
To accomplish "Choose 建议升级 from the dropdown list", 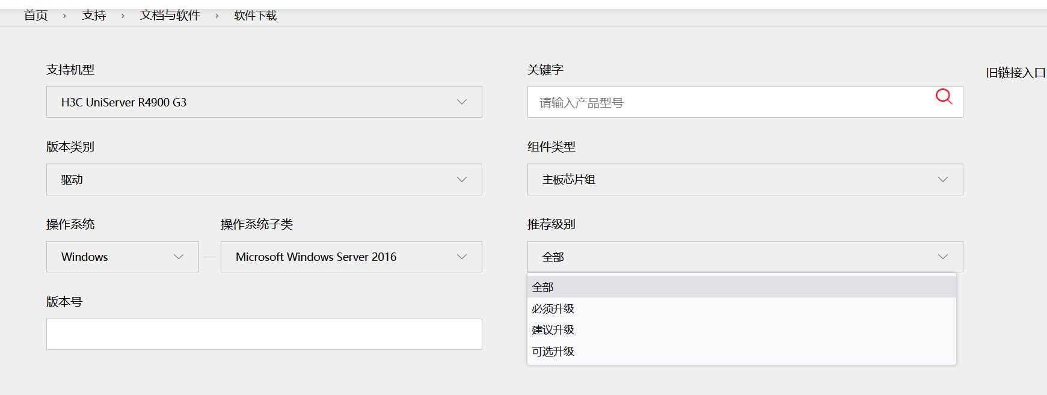I will [553, 330].
